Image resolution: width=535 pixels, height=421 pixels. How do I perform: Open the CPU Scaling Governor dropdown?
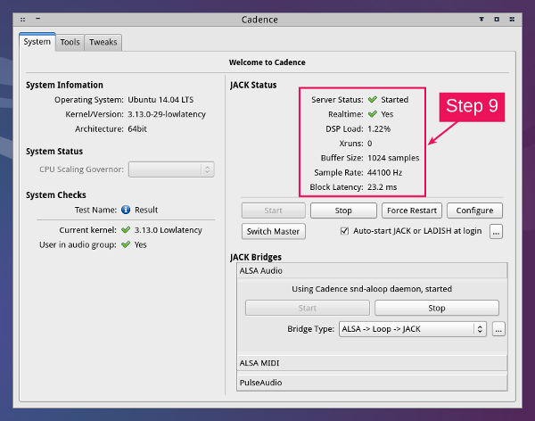(x=171, y=169)
